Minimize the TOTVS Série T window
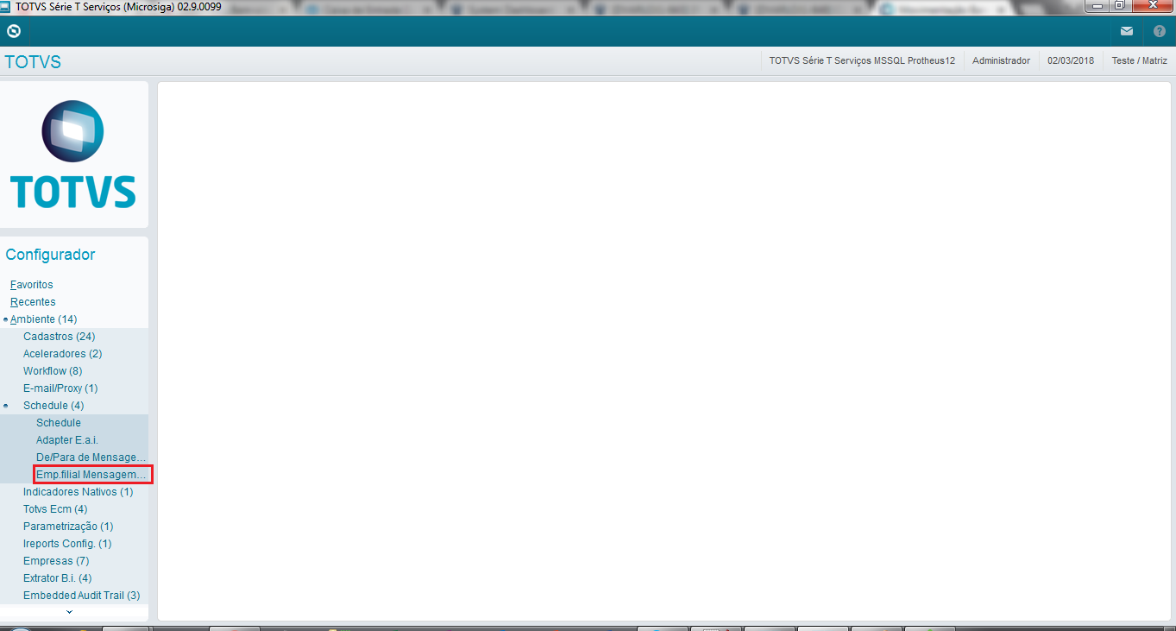 pyautogui.click(x=1097, y=7)
